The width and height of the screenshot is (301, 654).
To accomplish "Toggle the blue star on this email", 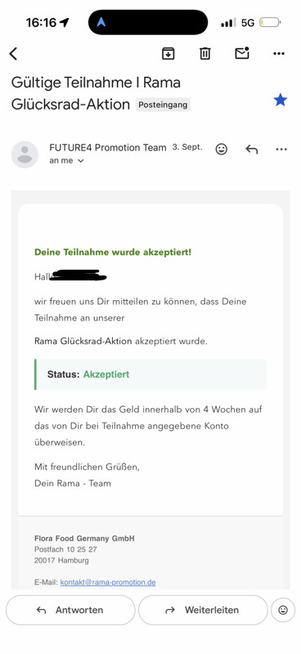I will (280, 100).
